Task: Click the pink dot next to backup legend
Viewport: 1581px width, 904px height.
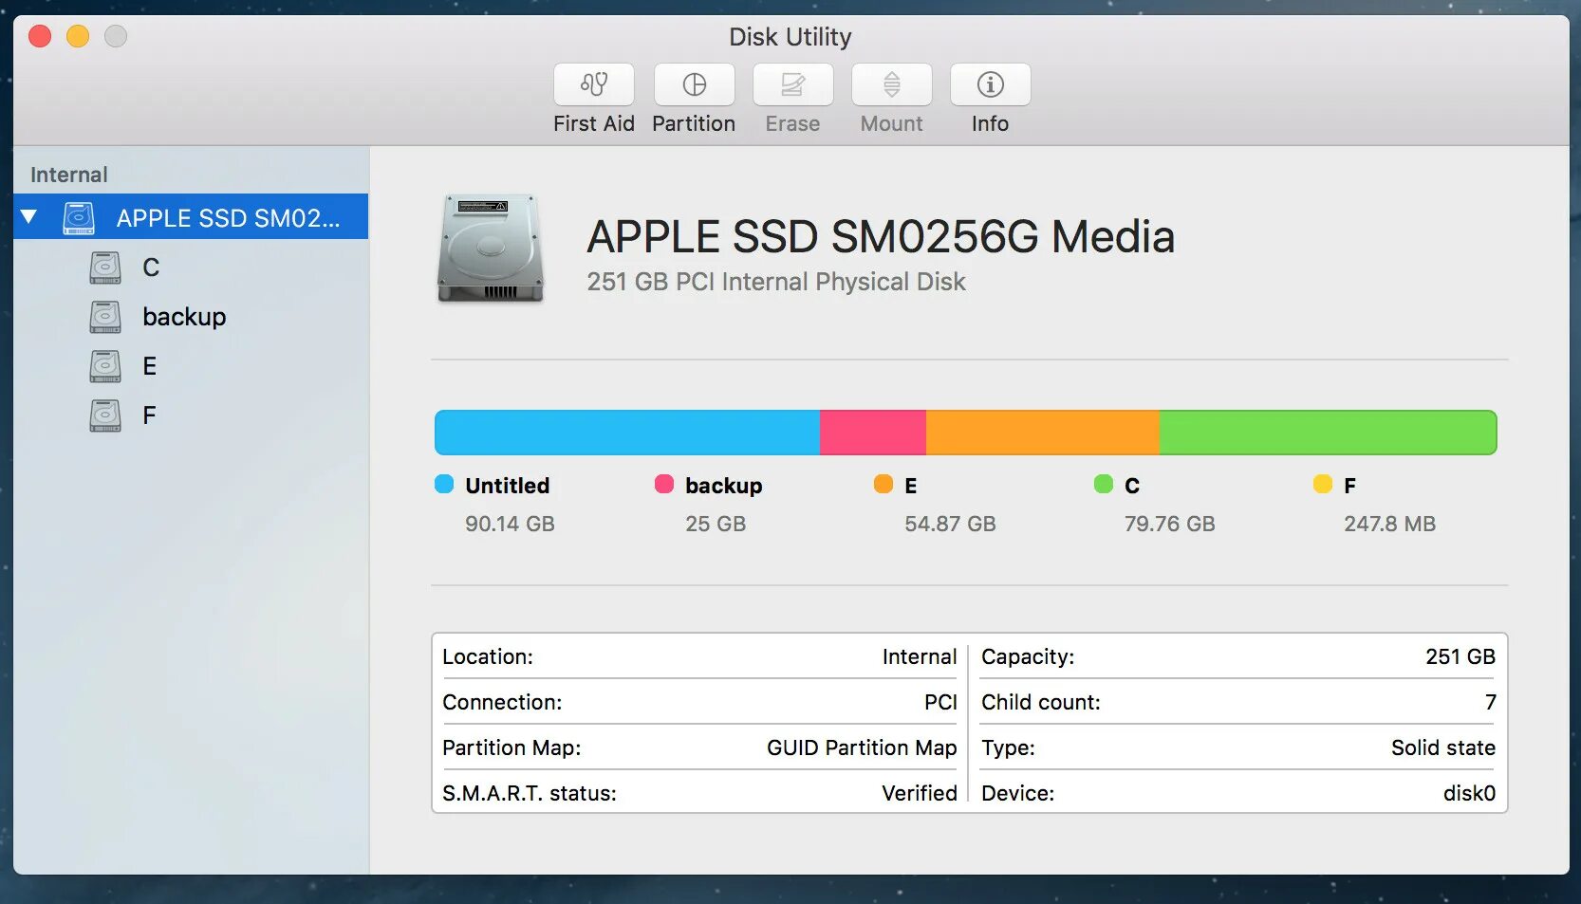Action: pyautogui.click(x=664, y=484)
